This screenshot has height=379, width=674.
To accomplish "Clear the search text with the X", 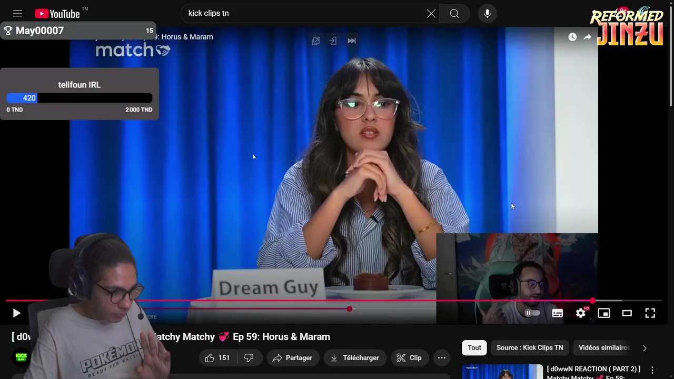I will pos(431,14).
